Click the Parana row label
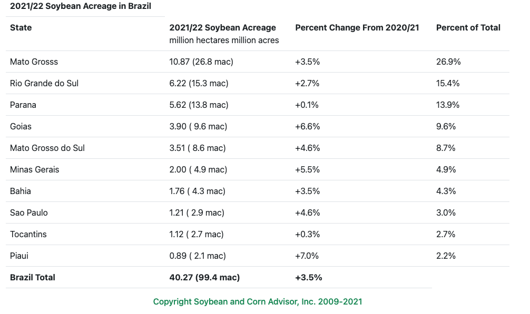The width and height of the screenshot is (530, 314). tap(23, 105)
